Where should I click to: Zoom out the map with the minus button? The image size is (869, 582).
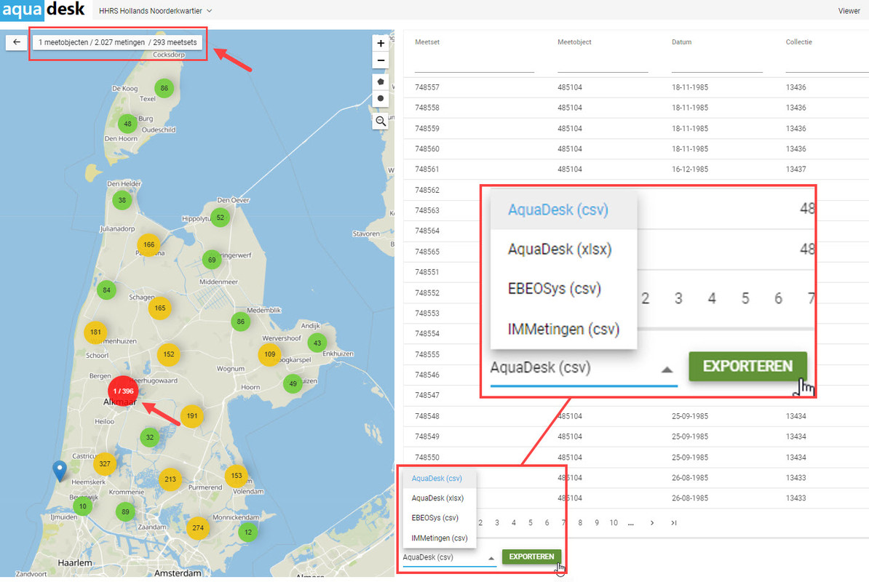tap(381, 60)
